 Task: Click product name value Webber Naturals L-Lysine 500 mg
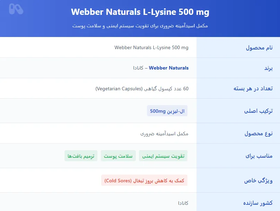151,47
